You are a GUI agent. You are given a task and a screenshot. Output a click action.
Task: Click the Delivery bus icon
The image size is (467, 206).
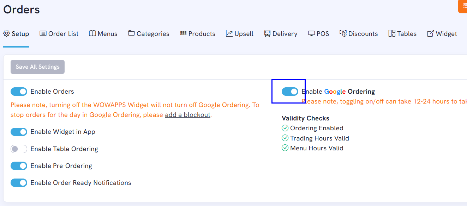pyautogui.click(x=267, y=33)
